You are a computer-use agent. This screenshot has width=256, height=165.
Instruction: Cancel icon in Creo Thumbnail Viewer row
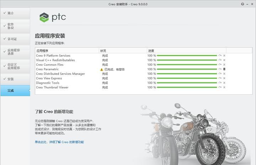[224, 87]
